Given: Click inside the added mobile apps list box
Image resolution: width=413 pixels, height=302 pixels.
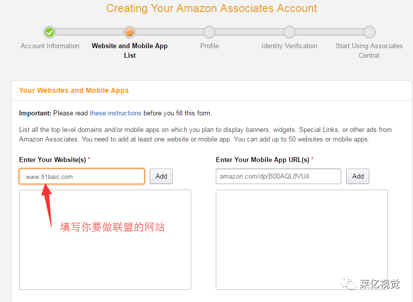Looking at the screenshot, I should point(302,240).
